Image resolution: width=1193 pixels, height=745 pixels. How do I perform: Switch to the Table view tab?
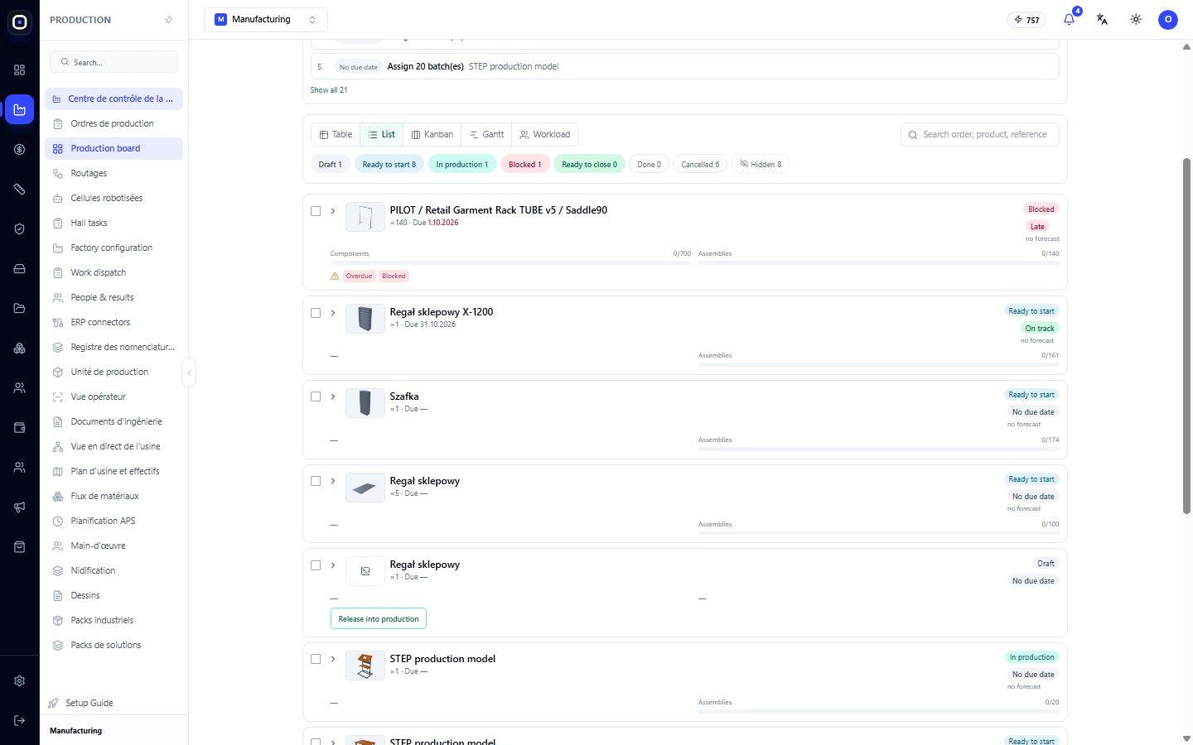tap(336, 134)
